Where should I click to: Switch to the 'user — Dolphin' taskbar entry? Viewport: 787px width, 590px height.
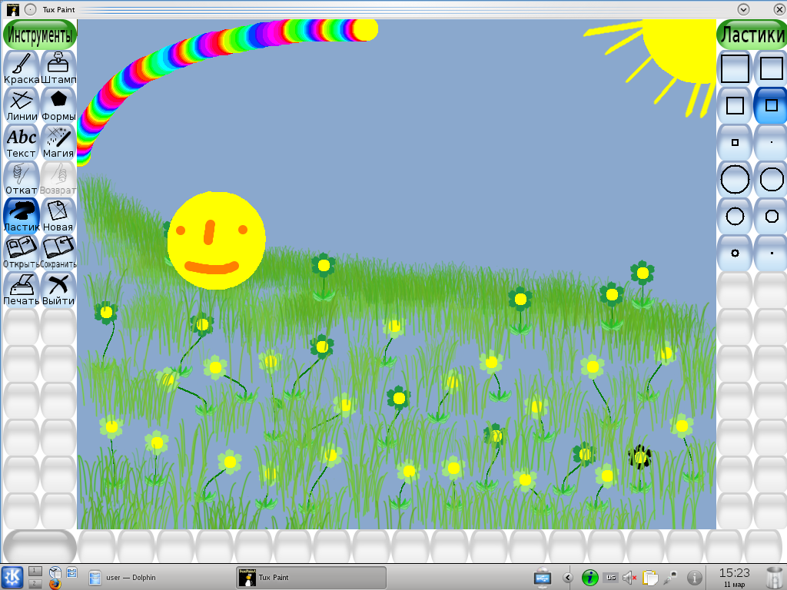click(123, 577)
